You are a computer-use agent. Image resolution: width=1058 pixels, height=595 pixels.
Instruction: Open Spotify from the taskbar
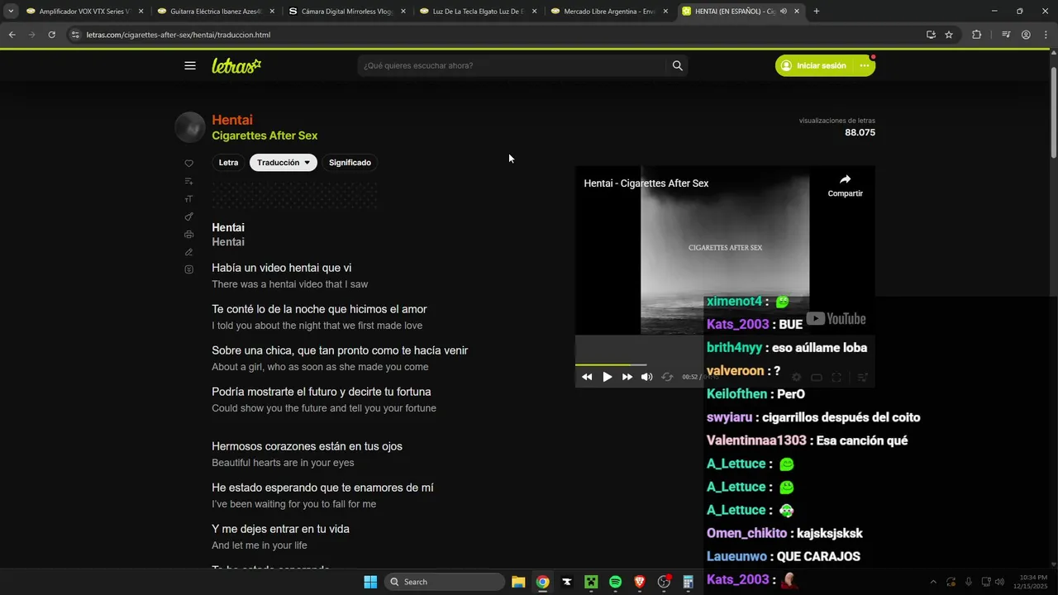(615, 582)
